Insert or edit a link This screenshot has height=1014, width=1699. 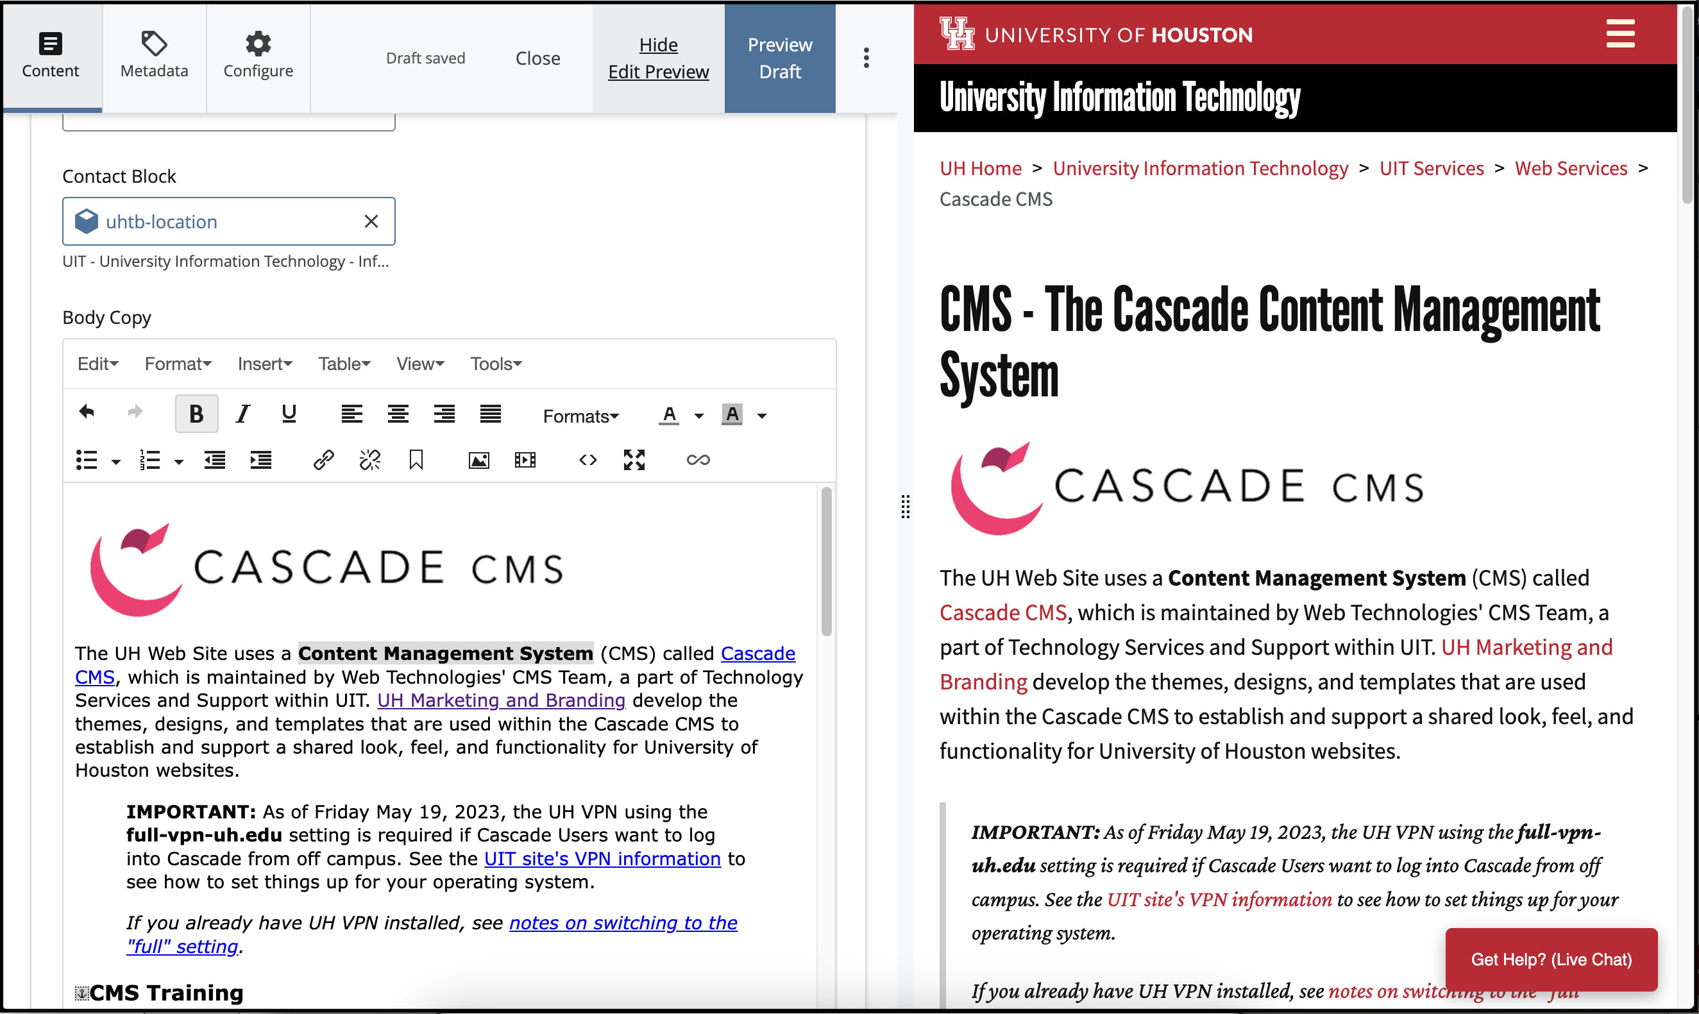[324, 460]
